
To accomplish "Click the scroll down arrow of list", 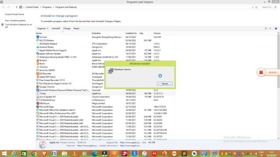I will [278, 138].
